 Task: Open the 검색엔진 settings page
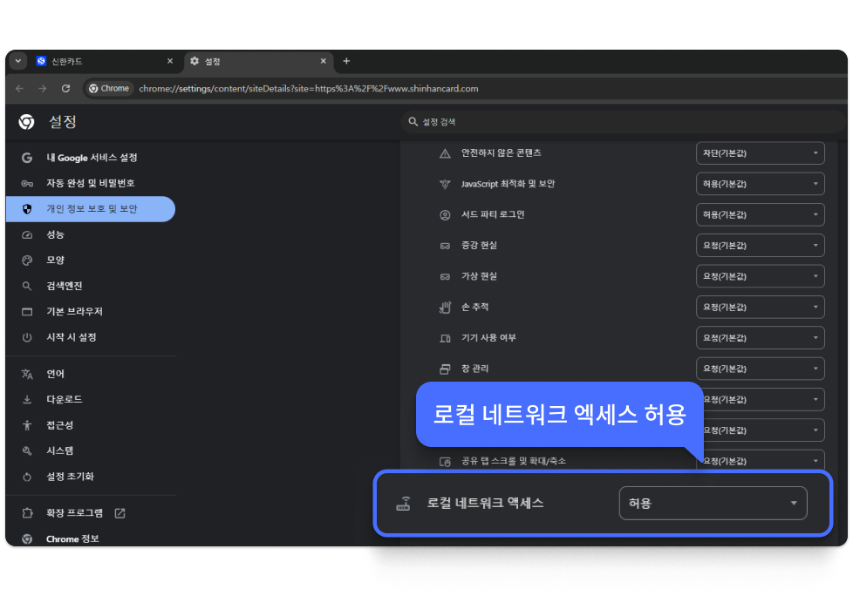[x=64, y=286]
